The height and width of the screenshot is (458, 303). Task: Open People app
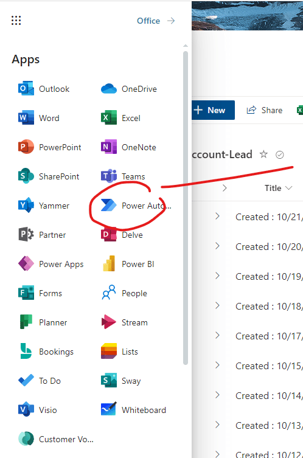[124, 293]
